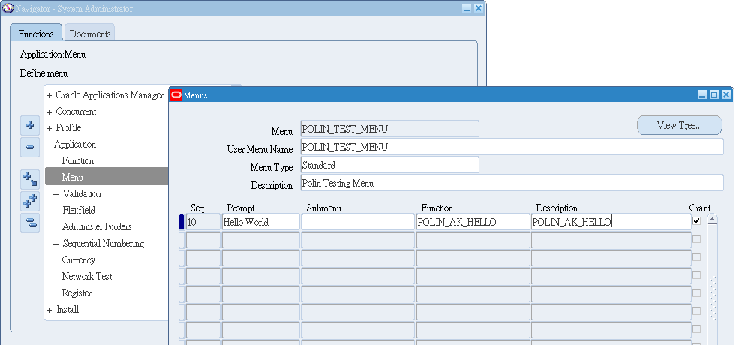
Task: Click the Function cell POLIN_AK_HELLO
Action: pos(473,222)
